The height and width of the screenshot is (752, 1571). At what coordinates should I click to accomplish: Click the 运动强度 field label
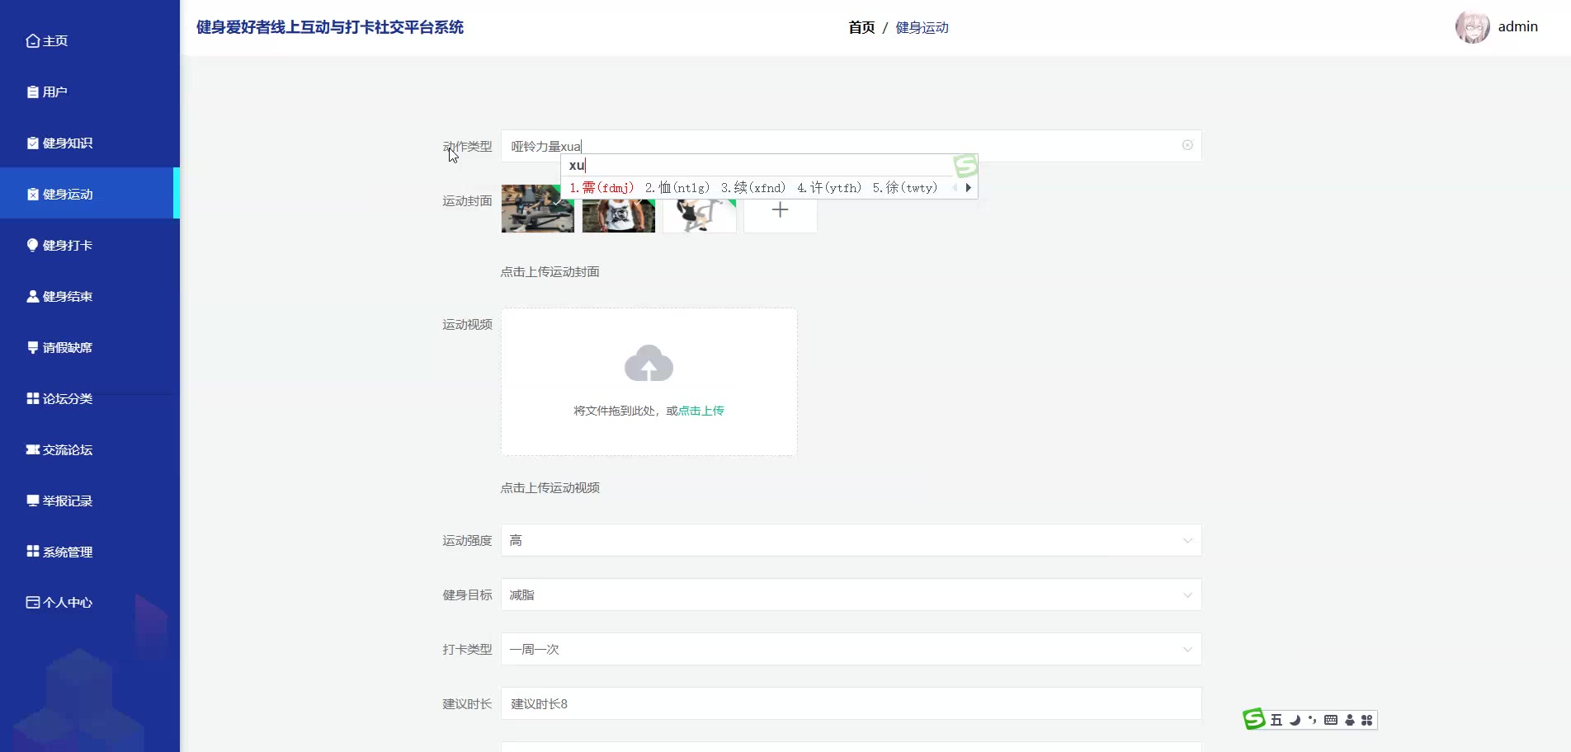pyautogui.click(x=467, y=541)
